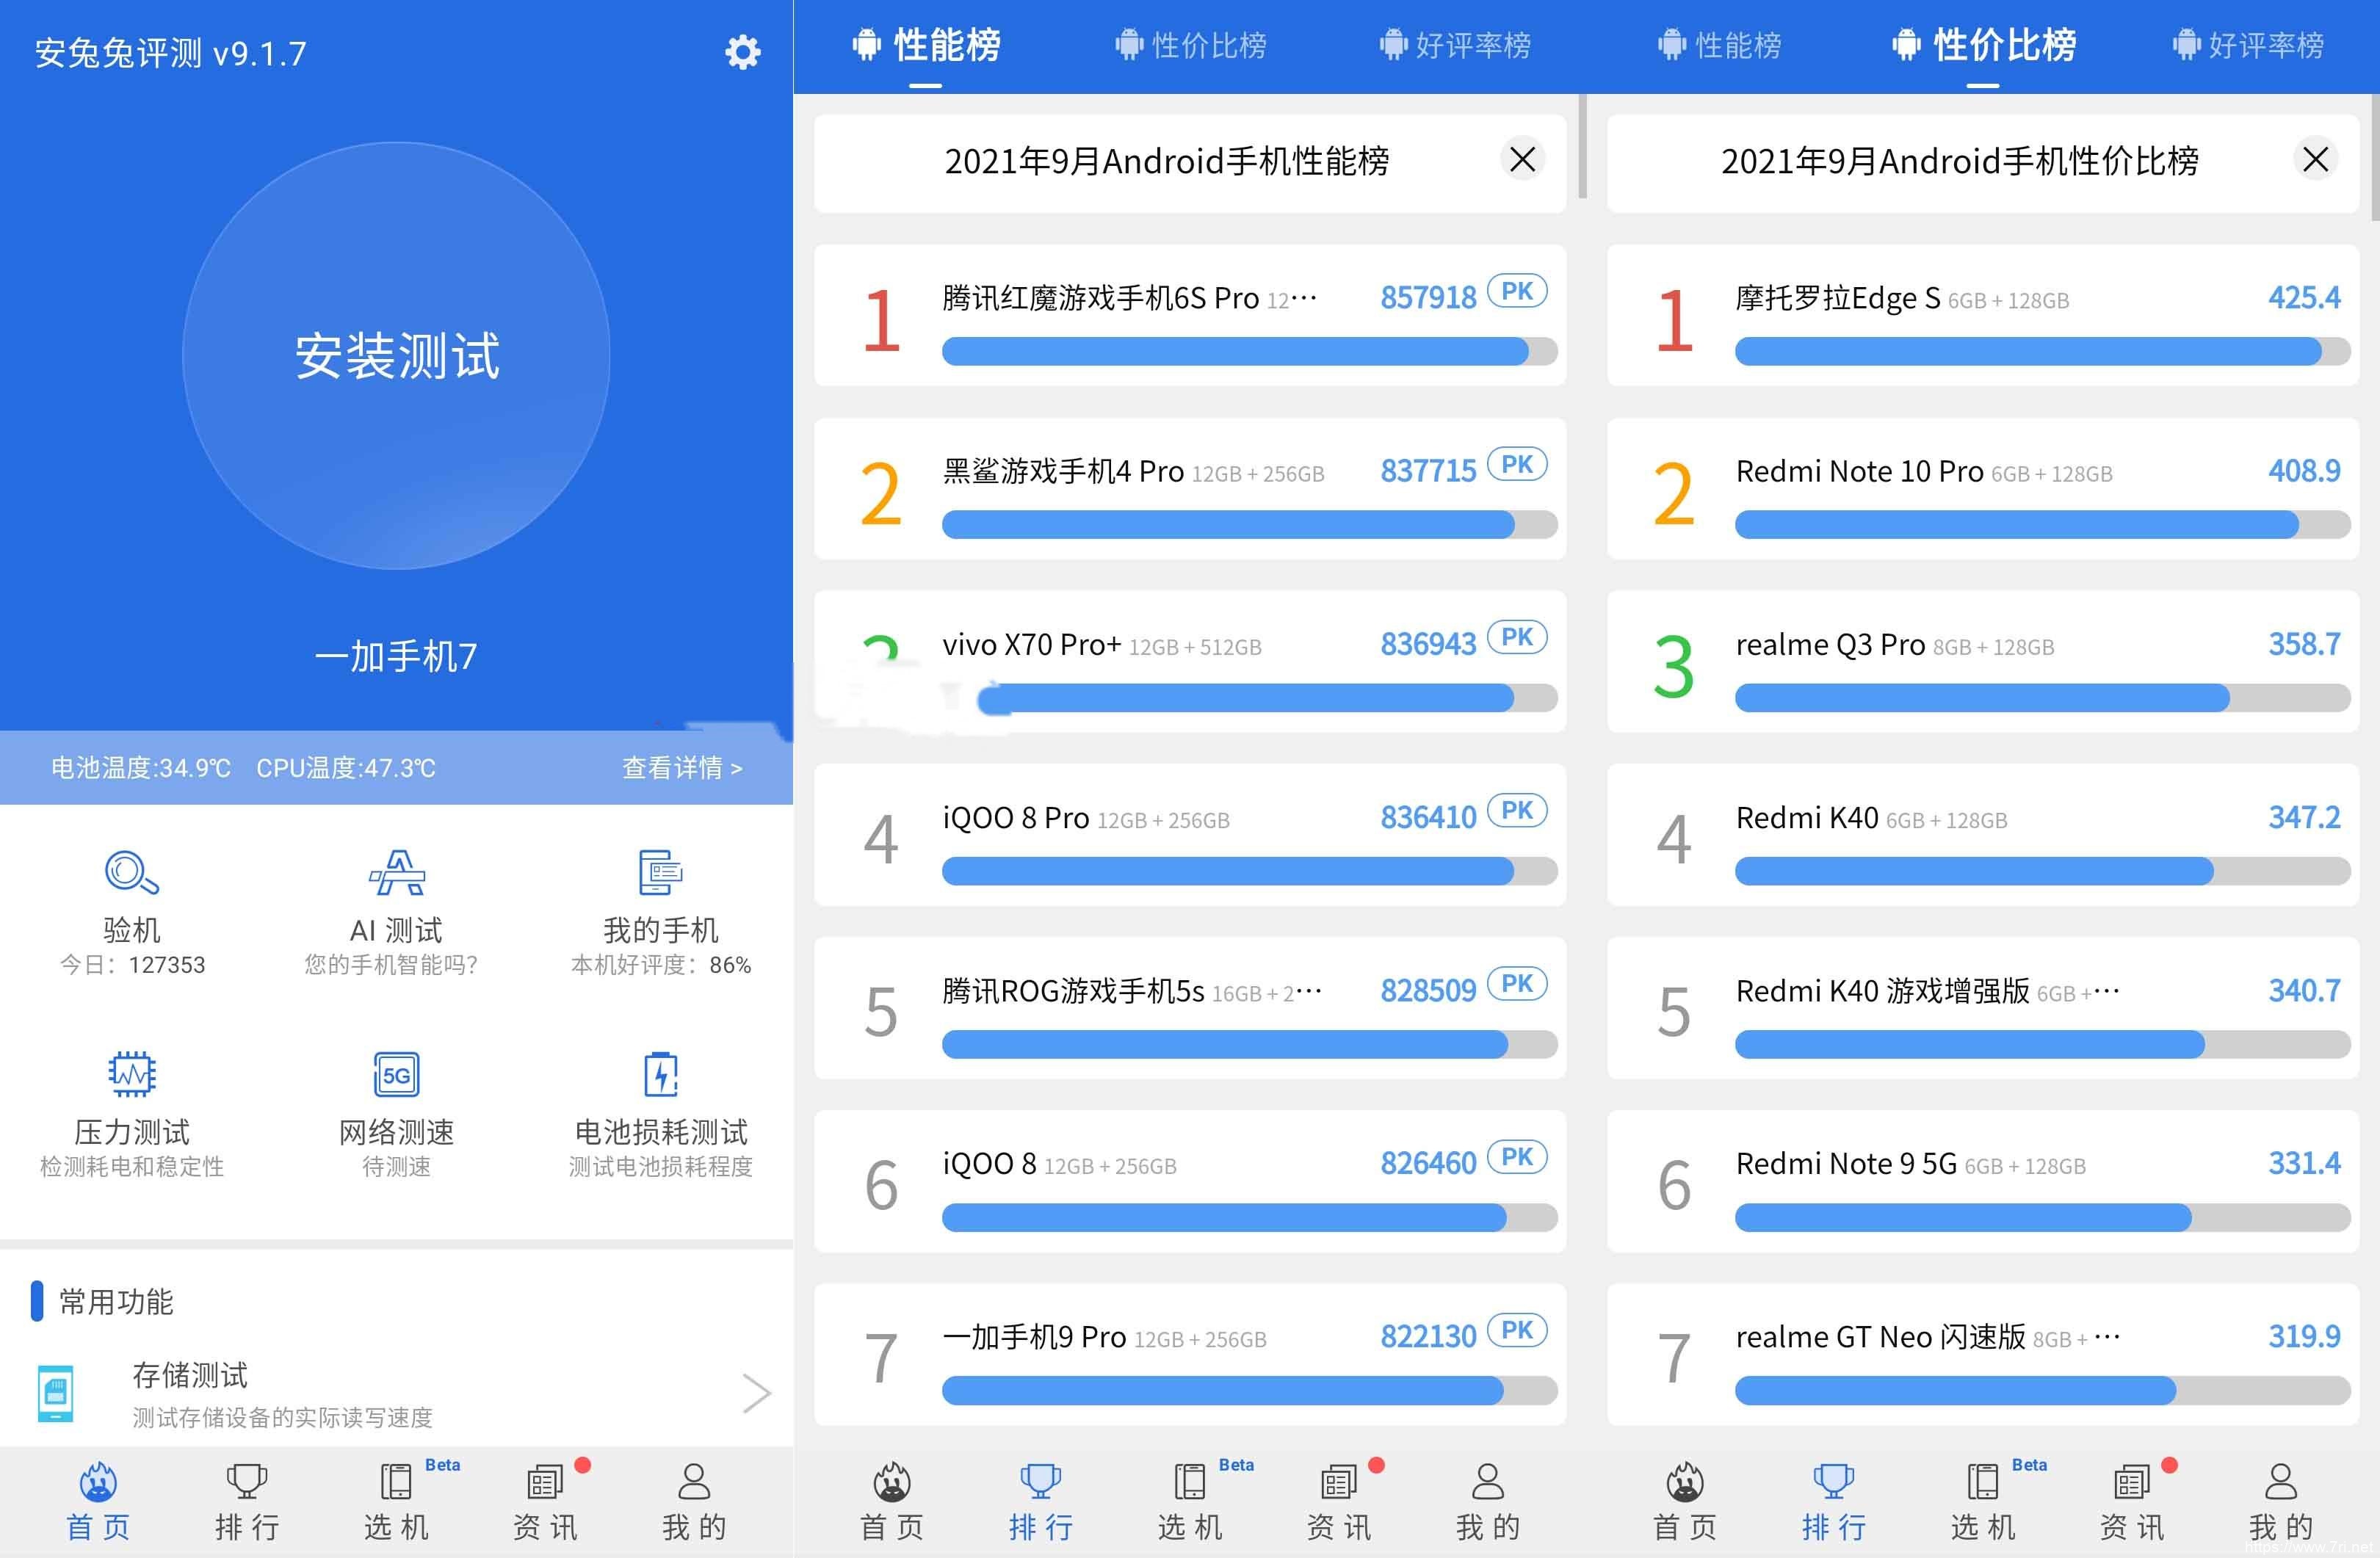Go to 首页 in the home screen's bottom bar
Screen dimensions: 2380x1558
98,1501
